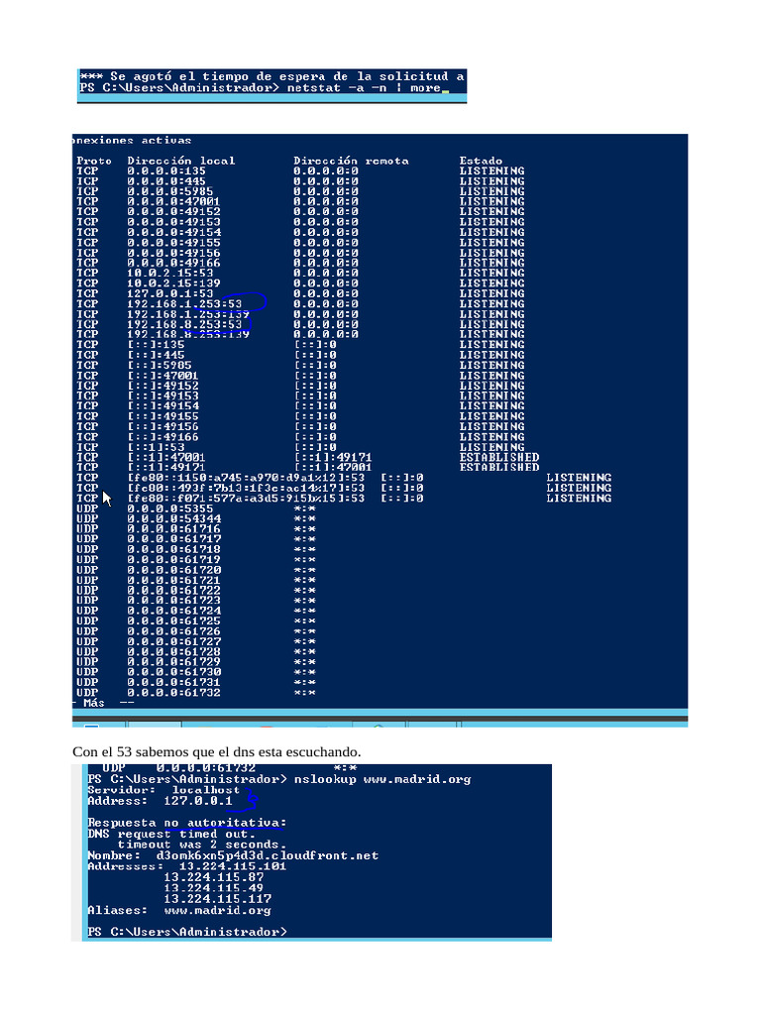Click the 'Estado' column header
The width and height of the screenshot is (761, 1015).
tap(481, 161)
